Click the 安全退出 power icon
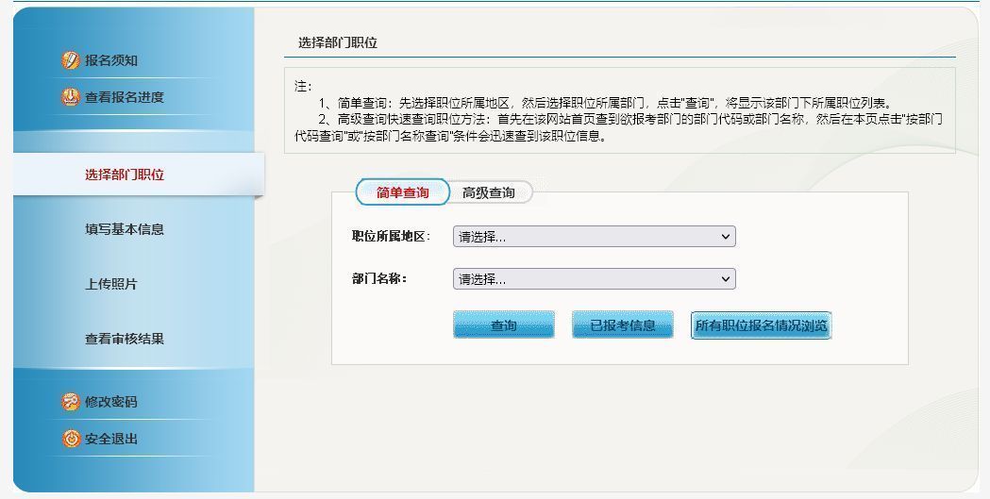Viewport: 990px width, 499px height. (70, 439)
